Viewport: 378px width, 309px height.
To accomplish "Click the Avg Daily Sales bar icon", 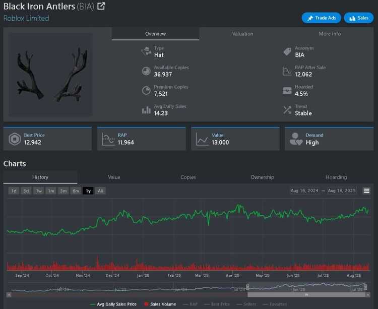I will 146,110.
